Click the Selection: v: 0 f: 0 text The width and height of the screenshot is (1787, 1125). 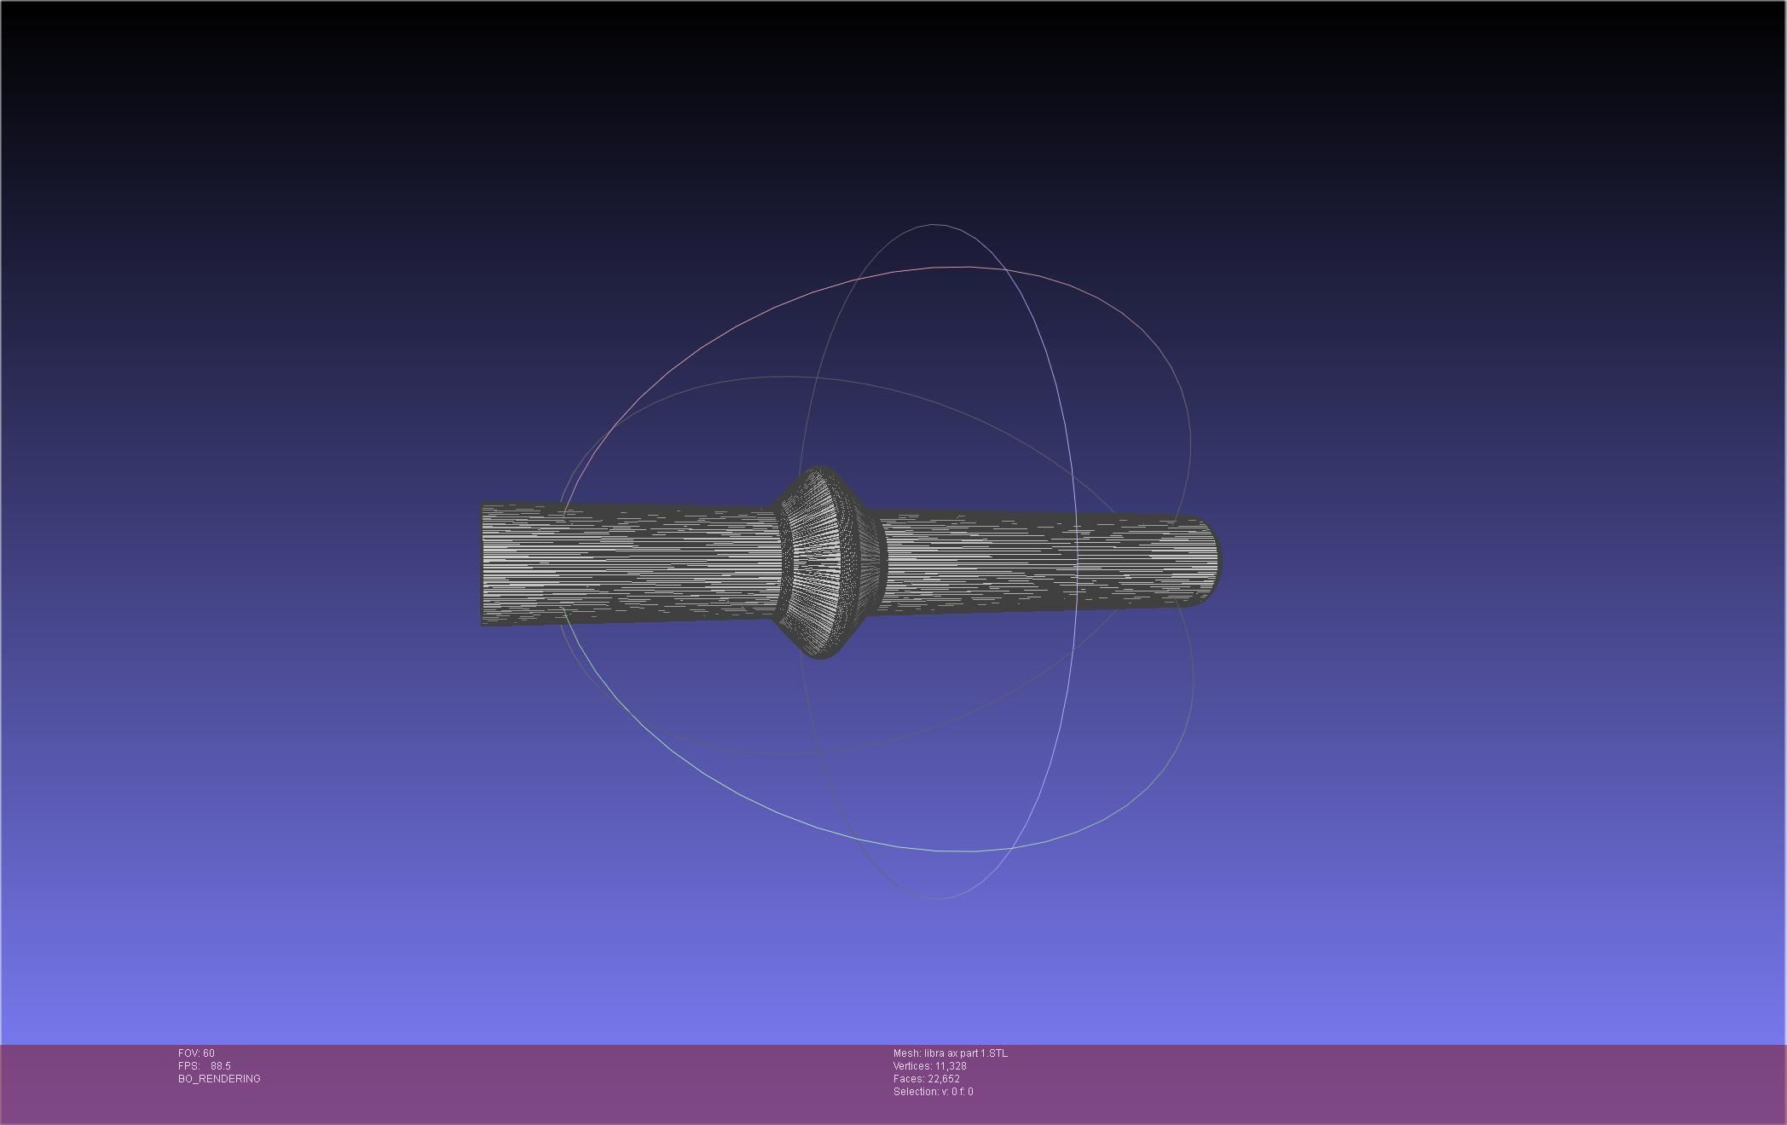click(x=933, y=1092)
